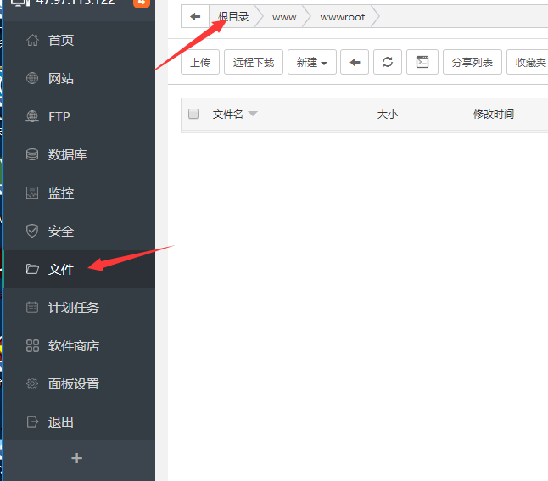
Task: Click the shield icon beside 安全
Action: [32, 231]
